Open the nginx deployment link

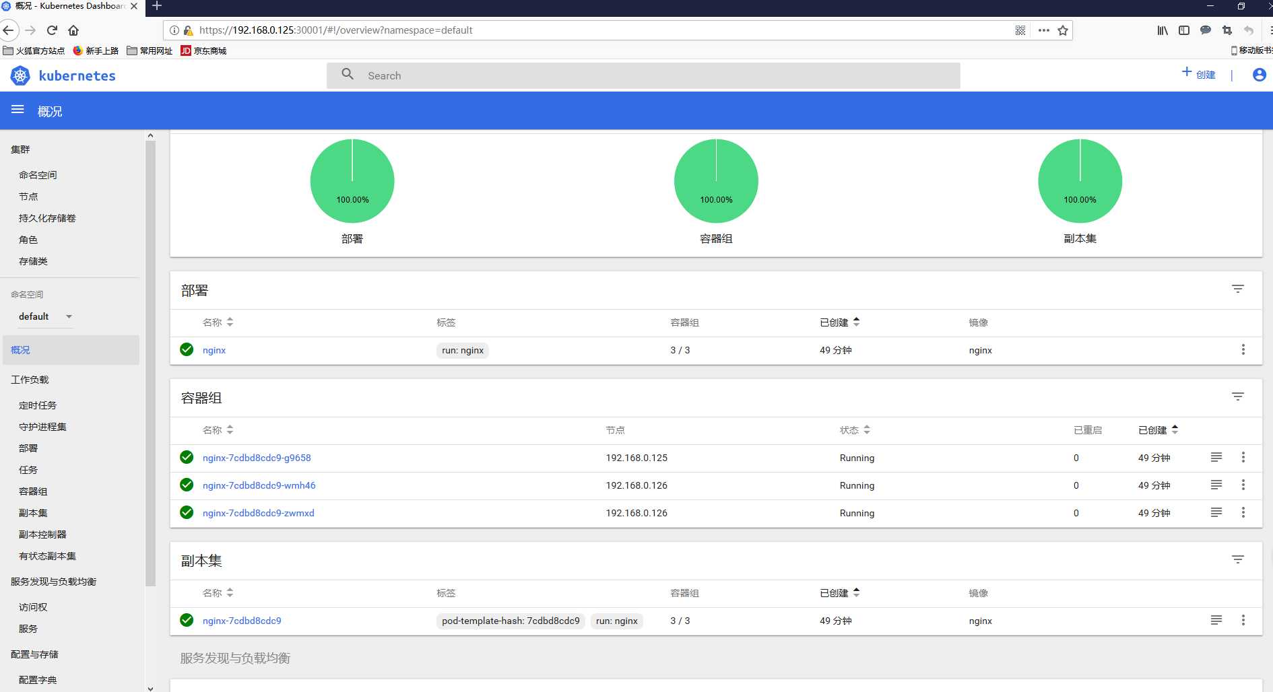tap(214, 350)
